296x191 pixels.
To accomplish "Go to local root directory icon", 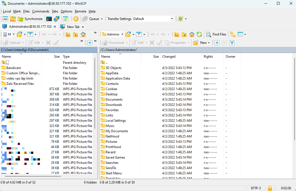I will click(x=75, y=35).
